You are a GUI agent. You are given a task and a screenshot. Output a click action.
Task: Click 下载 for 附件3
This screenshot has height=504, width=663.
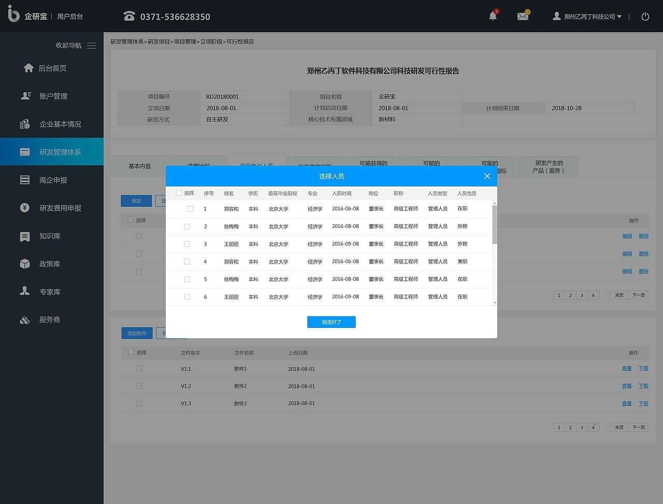pyautogui.click(x=643, y=404)
